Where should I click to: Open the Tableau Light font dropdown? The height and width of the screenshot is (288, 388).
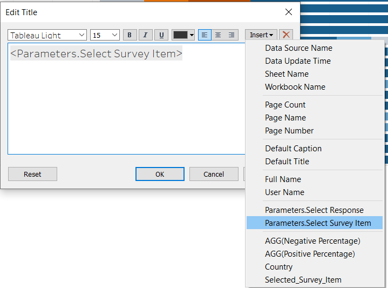[47, 35]
